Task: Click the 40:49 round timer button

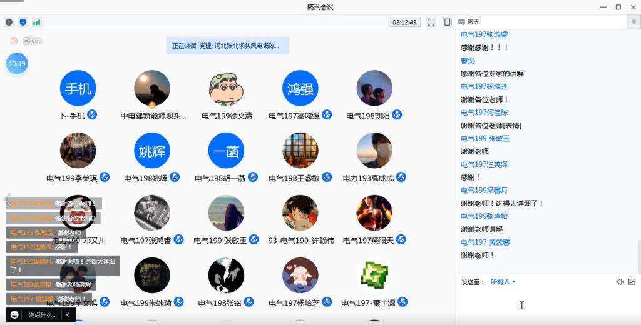Action: pyautogui.click(x=17, y=64)
